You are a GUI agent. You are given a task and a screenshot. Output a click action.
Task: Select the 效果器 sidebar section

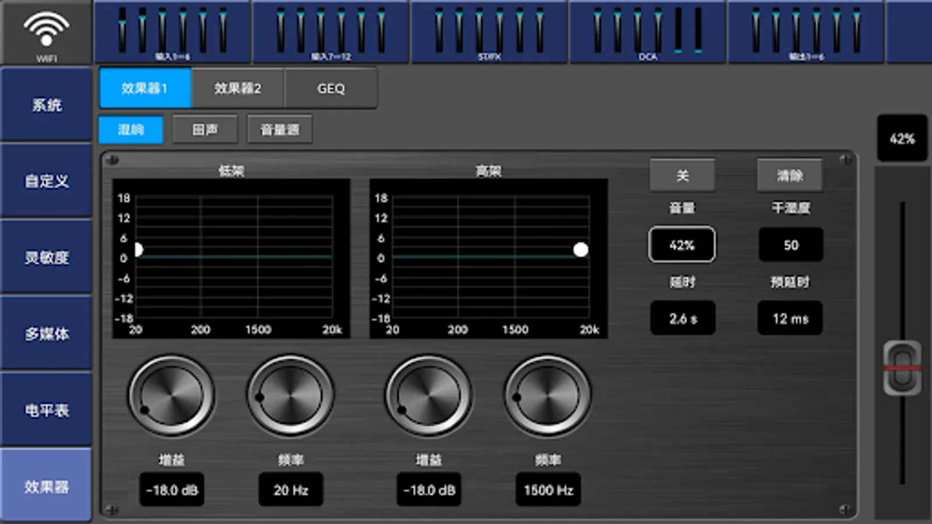click(46, 486)
